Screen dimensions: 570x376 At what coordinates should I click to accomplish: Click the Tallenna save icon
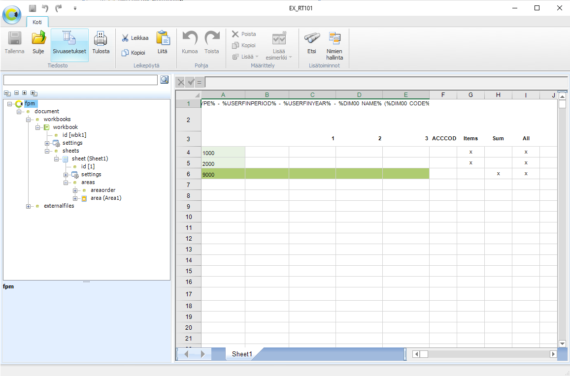coord(15,38)
